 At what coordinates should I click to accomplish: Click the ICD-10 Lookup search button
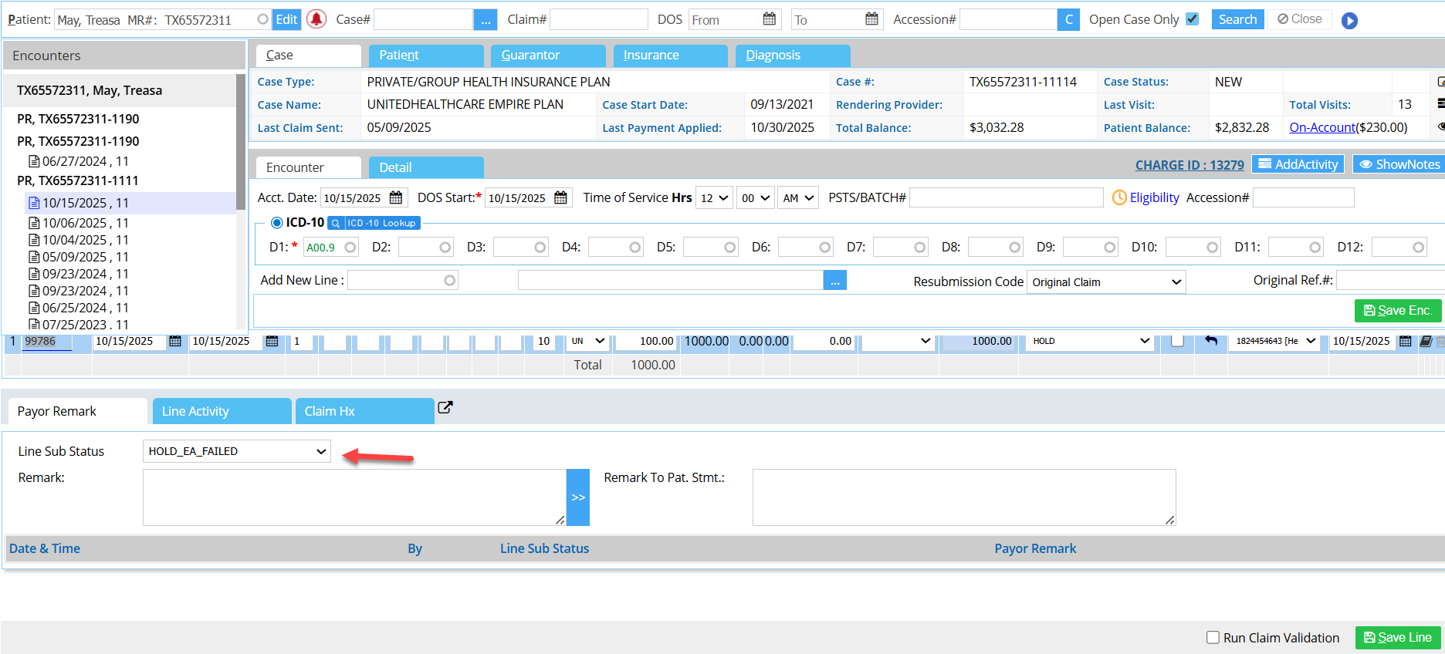(x=374, y=223)
